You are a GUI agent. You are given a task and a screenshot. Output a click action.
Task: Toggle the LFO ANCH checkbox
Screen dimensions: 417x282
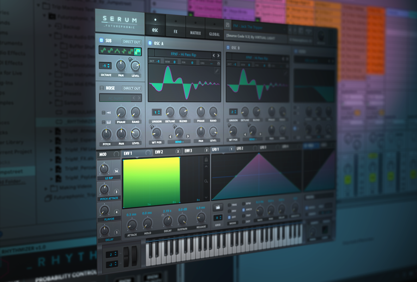[243, 210]
